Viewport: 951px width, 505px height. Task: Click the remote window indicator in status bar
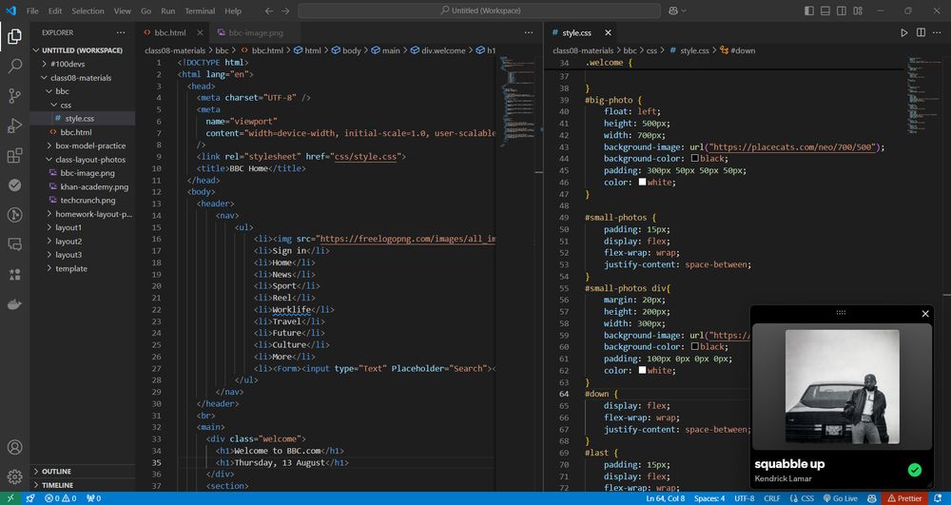point(10,498)
